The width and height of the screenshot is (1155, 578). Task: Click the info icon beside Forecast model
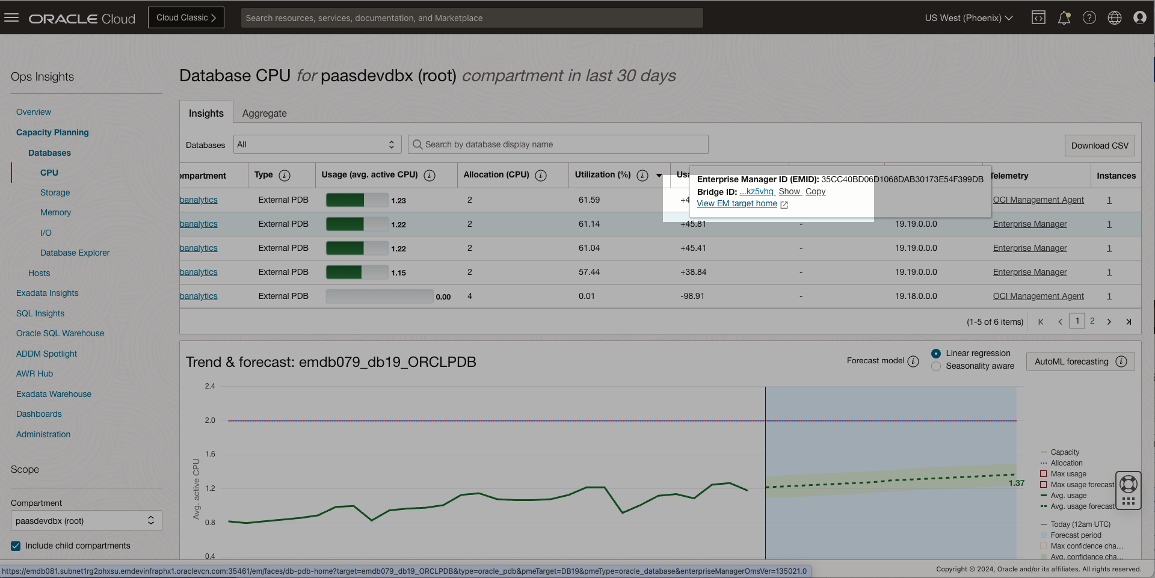913,361
